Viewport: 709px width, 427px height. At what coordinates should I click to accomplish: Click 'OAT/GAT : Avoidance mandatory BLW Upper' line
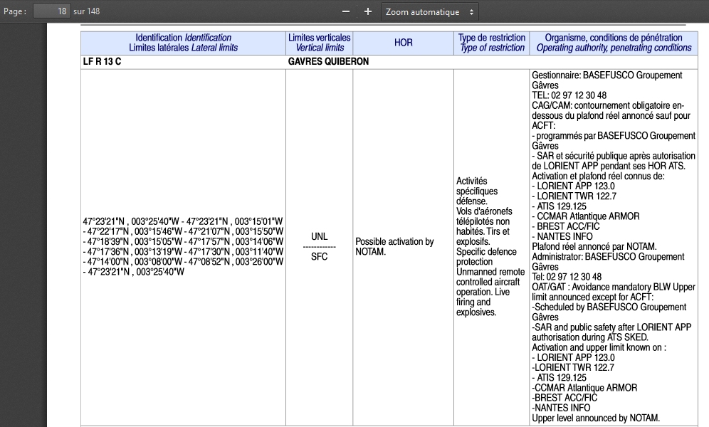pyautogui.click(x=614, y=287)
